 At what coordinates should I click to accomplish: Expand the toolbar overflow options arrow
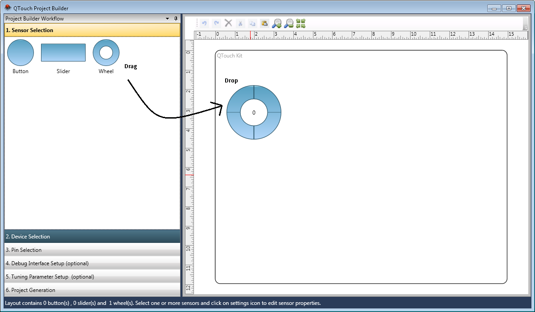tap(526, 27)
